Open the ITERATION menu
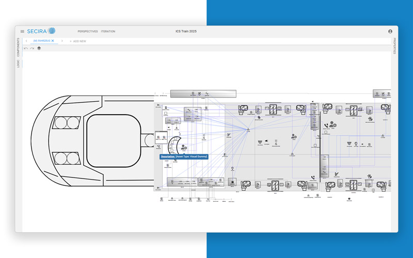This screenshot has height=258, width=413. [108, 31]
